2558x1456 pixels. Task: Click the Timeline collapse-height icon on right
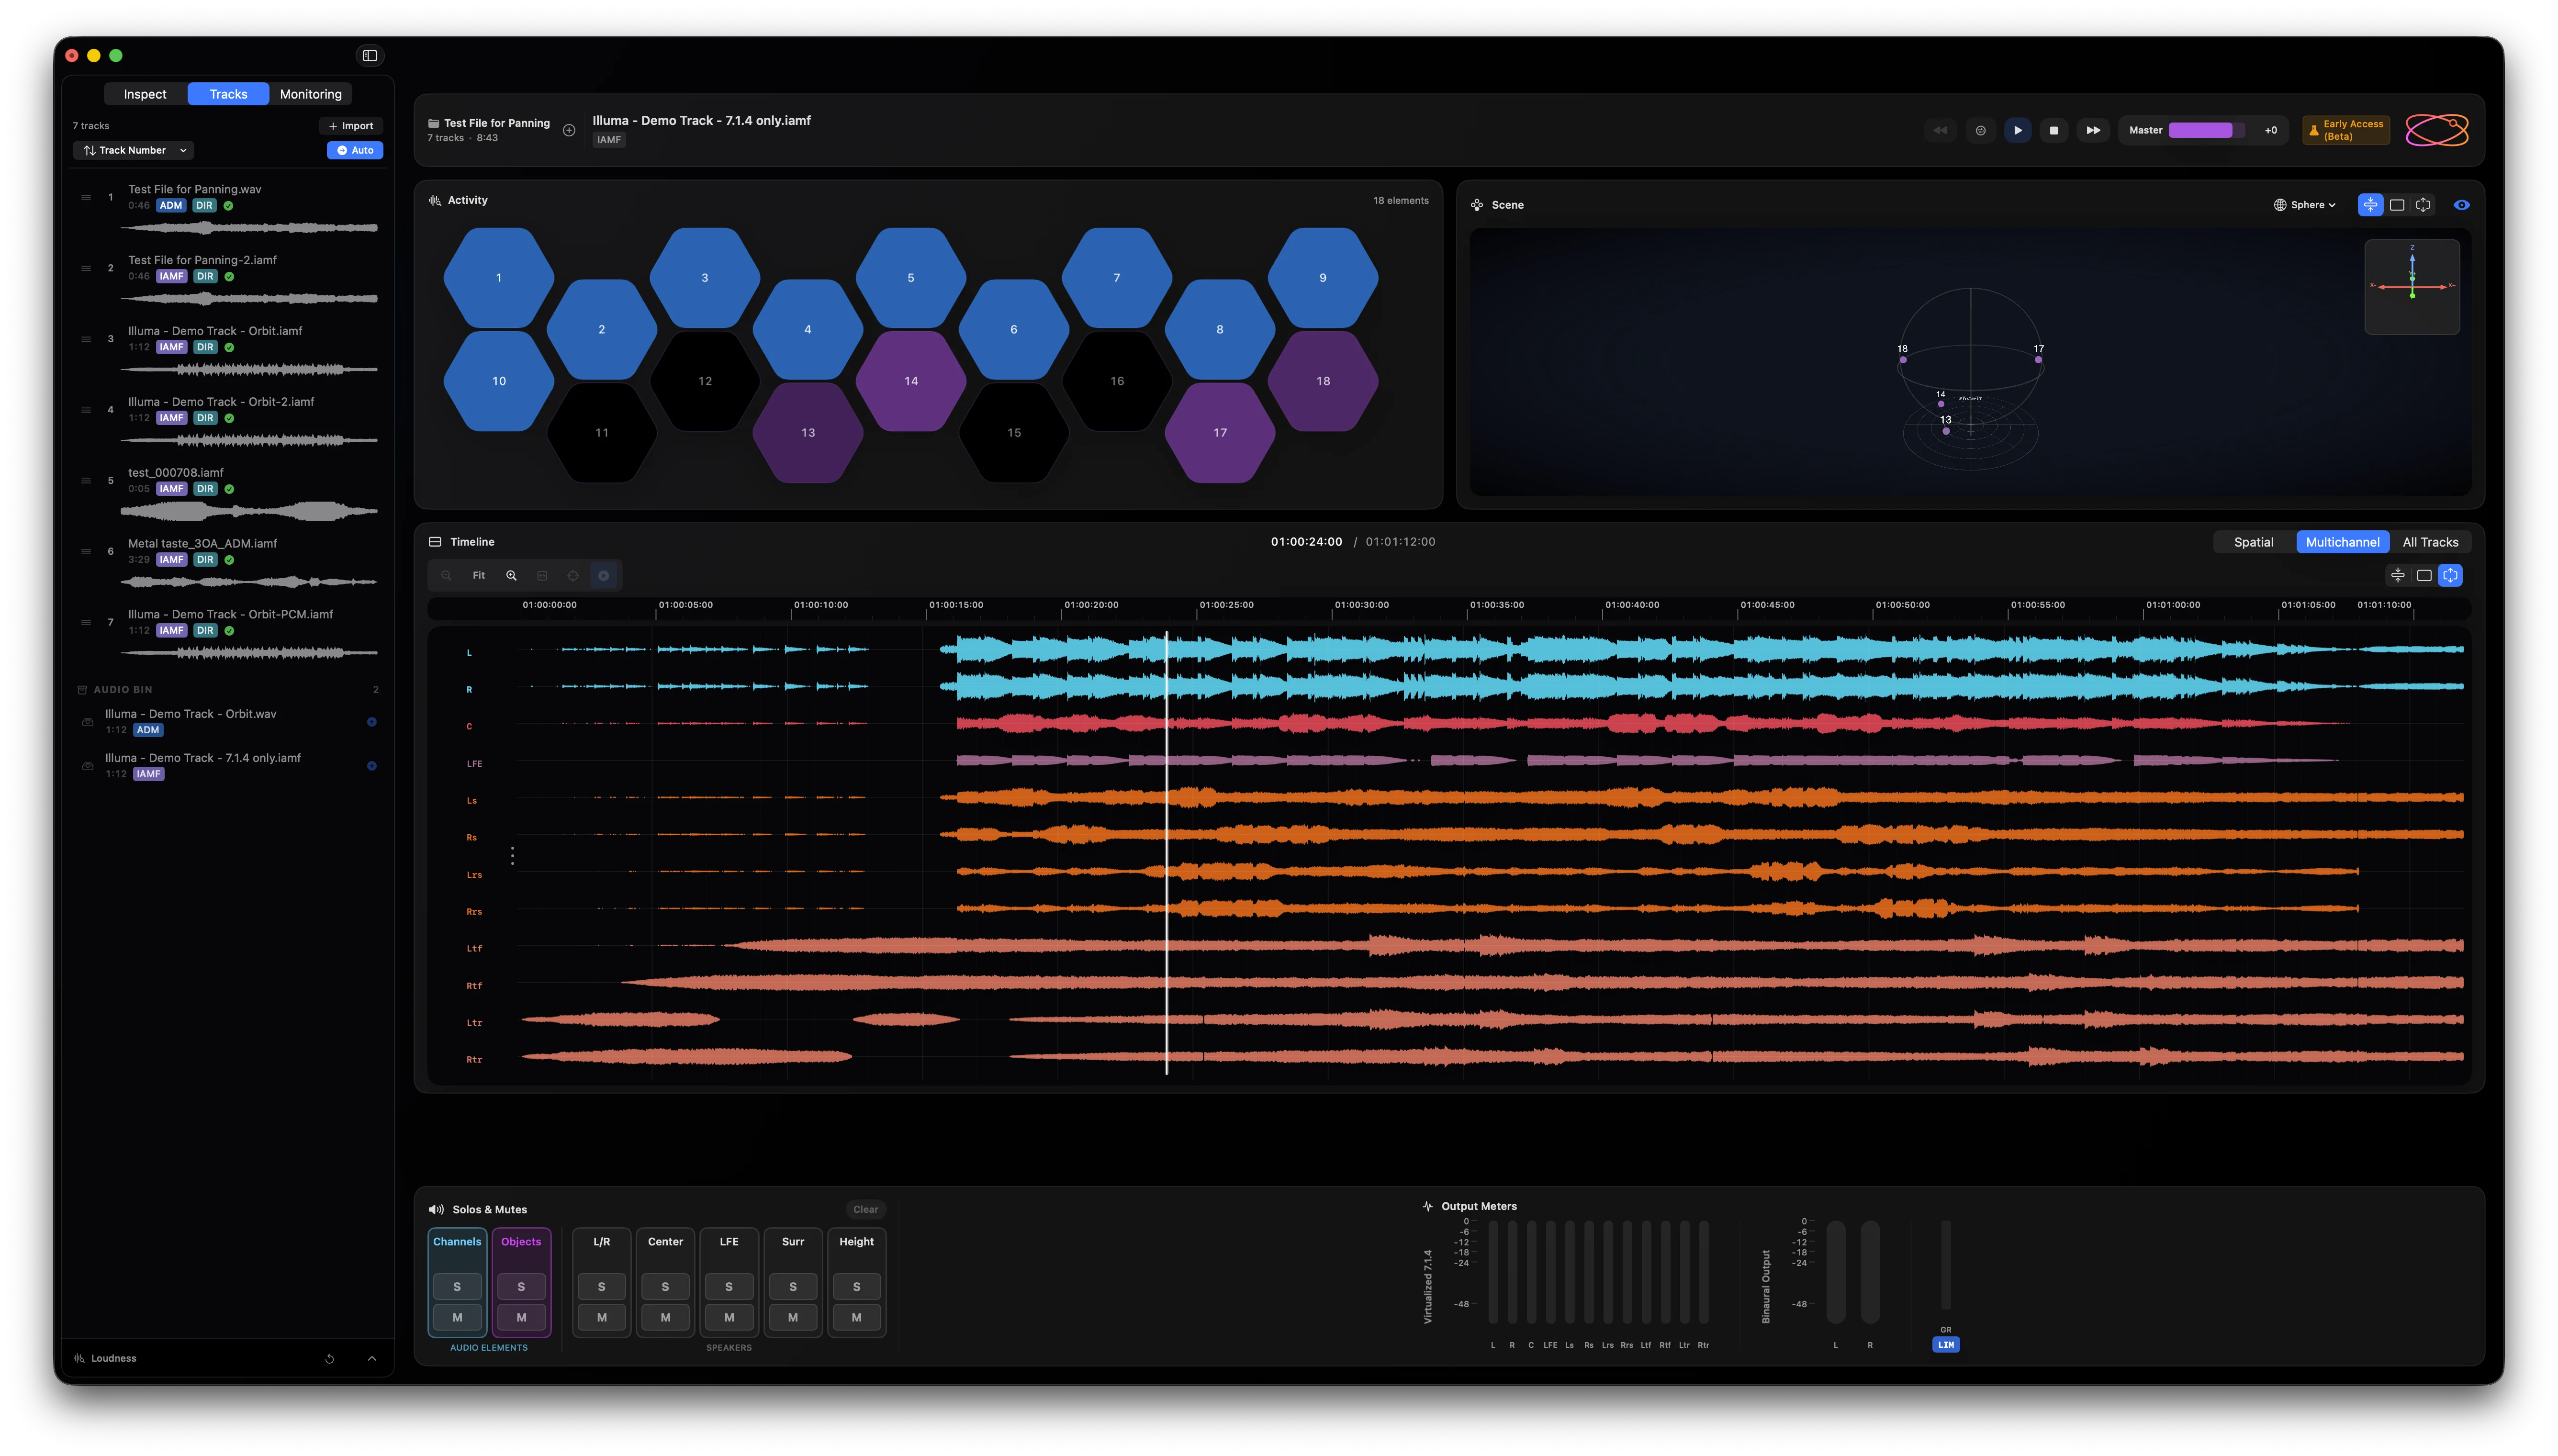(x=2398, y=575)
